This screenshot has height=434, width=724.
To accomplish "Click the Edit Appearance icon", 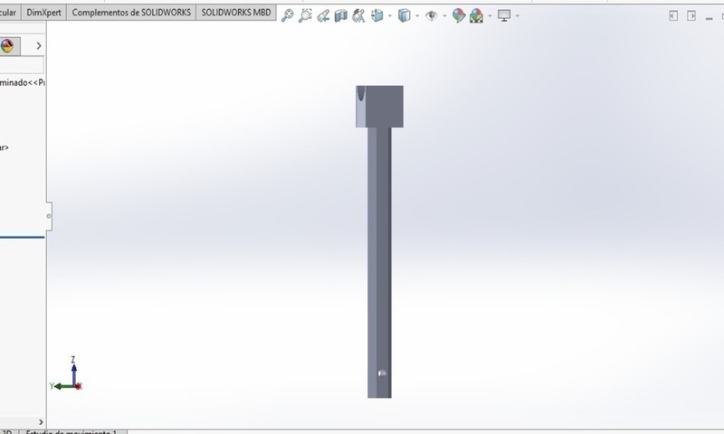I will (459, 15).
